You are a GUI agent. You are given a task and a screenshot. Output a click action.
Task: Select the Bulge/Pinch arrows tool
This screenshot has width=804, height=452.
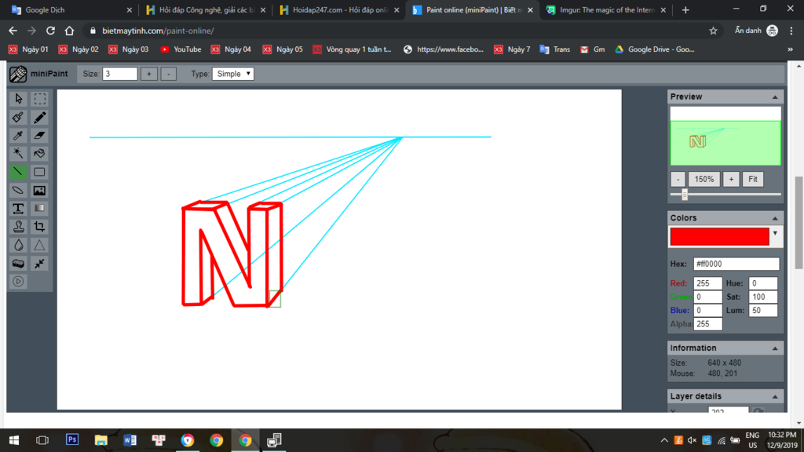pyautogui.click(x=39, y=264)
